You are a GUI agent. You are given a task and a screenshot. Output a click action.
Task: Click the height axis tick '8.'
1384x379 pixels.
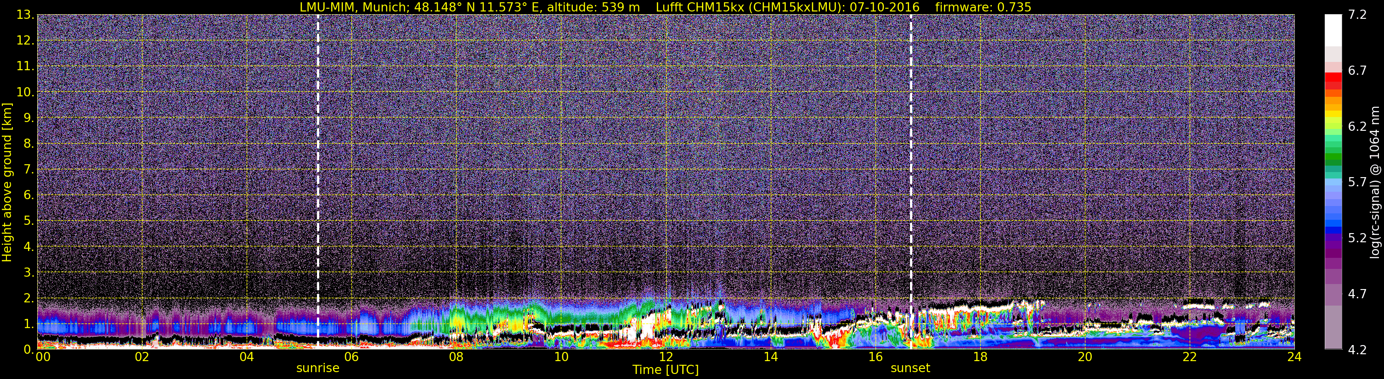[28, 143]
